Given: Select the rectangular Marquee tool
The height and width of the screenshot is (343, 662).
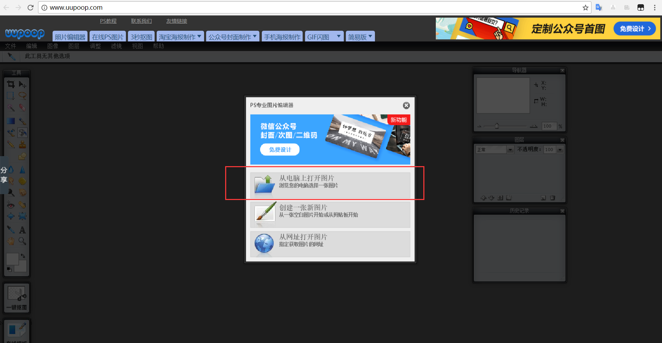Looking at the screenshot, I should [11, 96].
